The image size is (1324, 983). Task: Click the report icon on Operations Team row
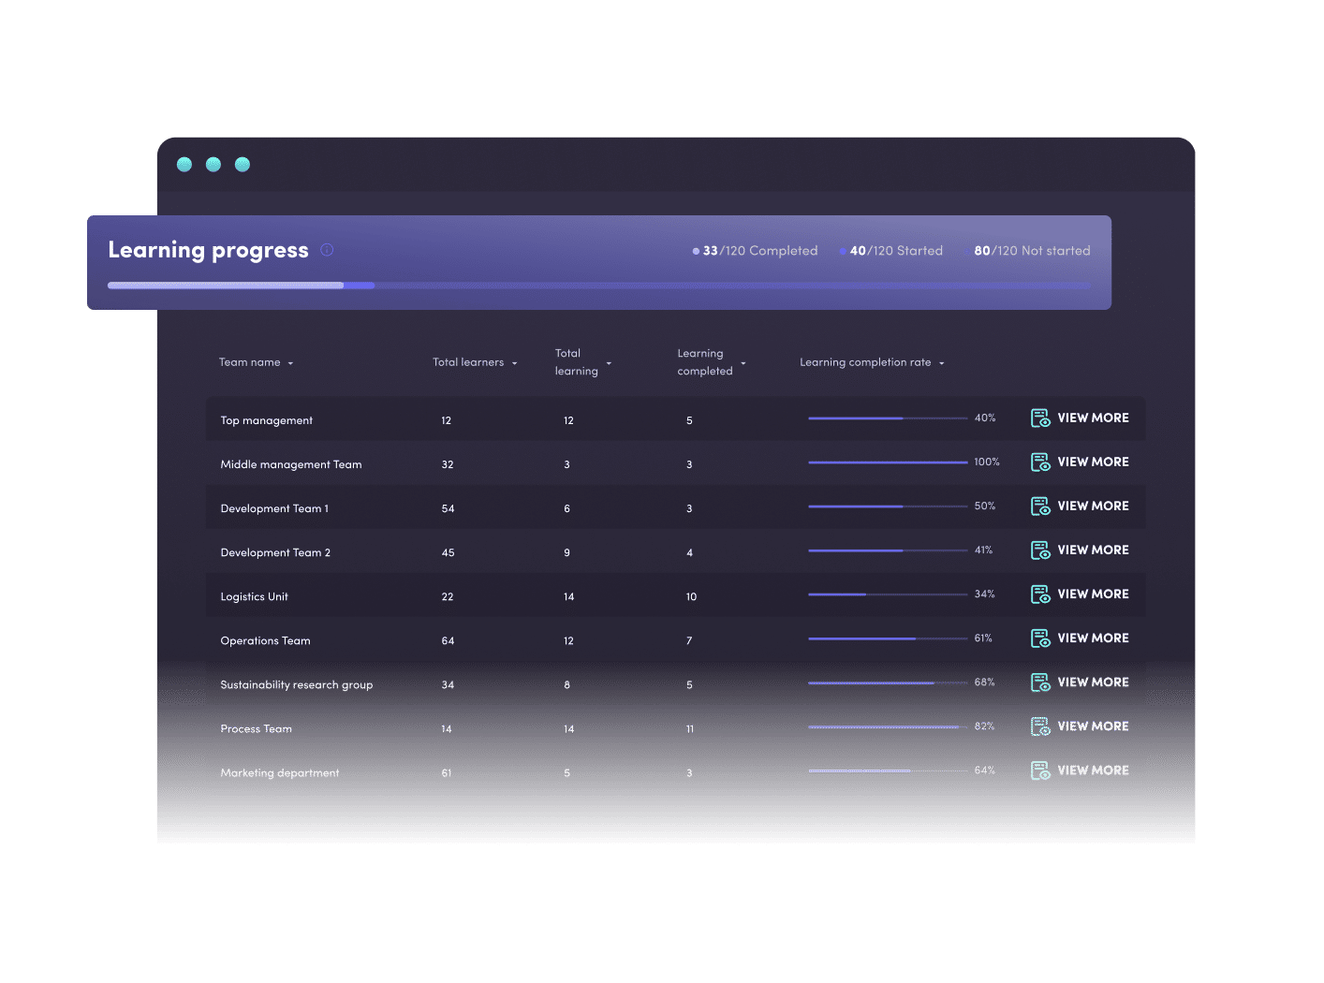(x=1040, y=638)
